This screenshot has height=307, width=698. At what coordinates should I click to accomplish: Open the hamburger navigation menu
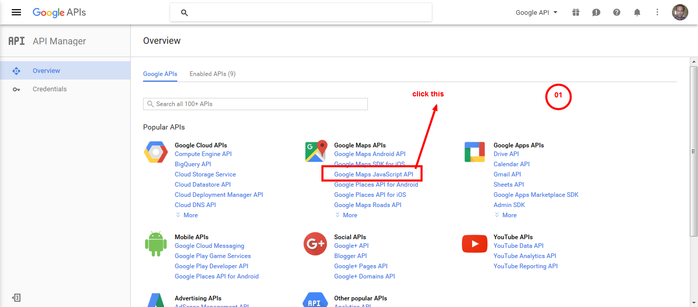coord(16,12)
